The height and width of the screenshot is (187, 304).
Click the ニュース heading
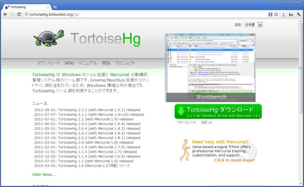40,103
